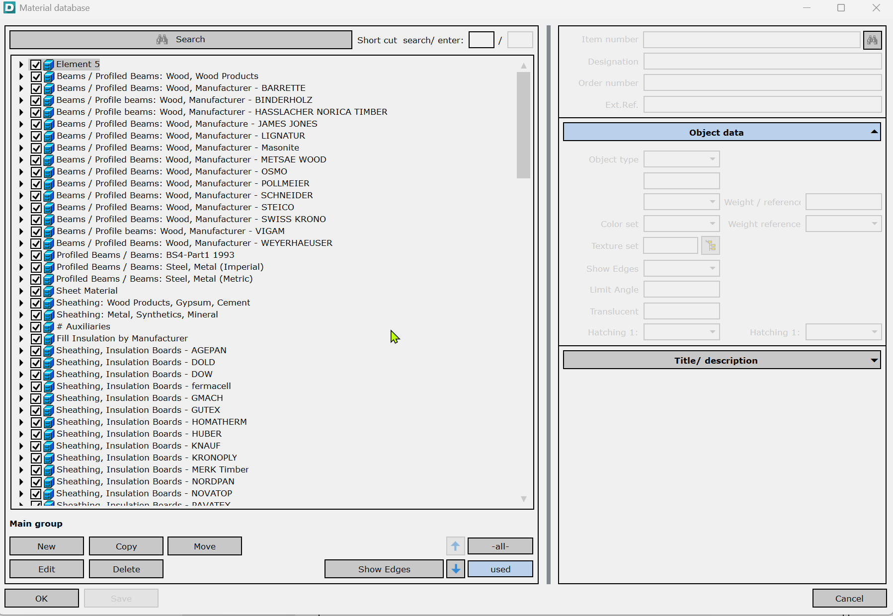
Task: Expand the Sheet Material tree group
Action: point(21,291)
